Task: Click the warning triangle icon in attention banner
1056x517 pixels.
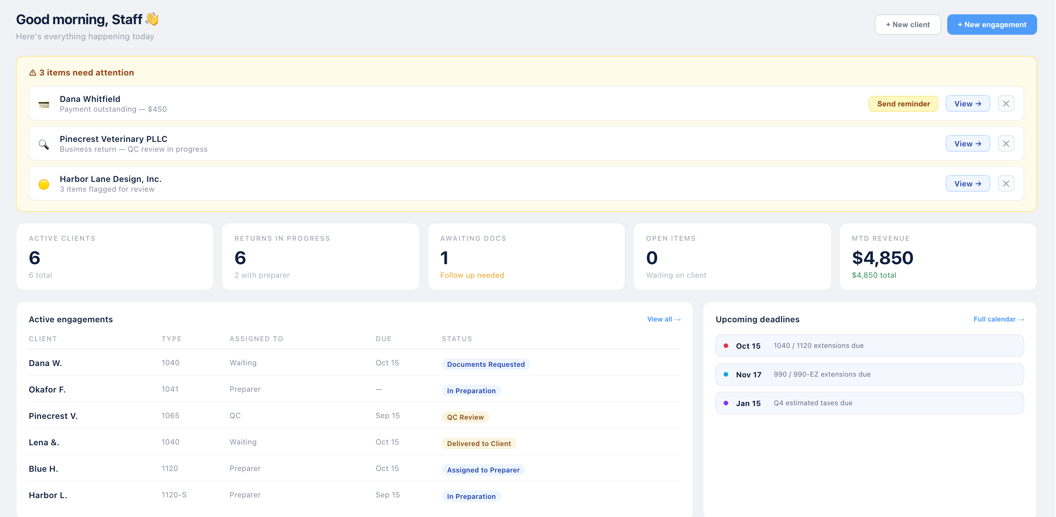Action: point(33,72)
